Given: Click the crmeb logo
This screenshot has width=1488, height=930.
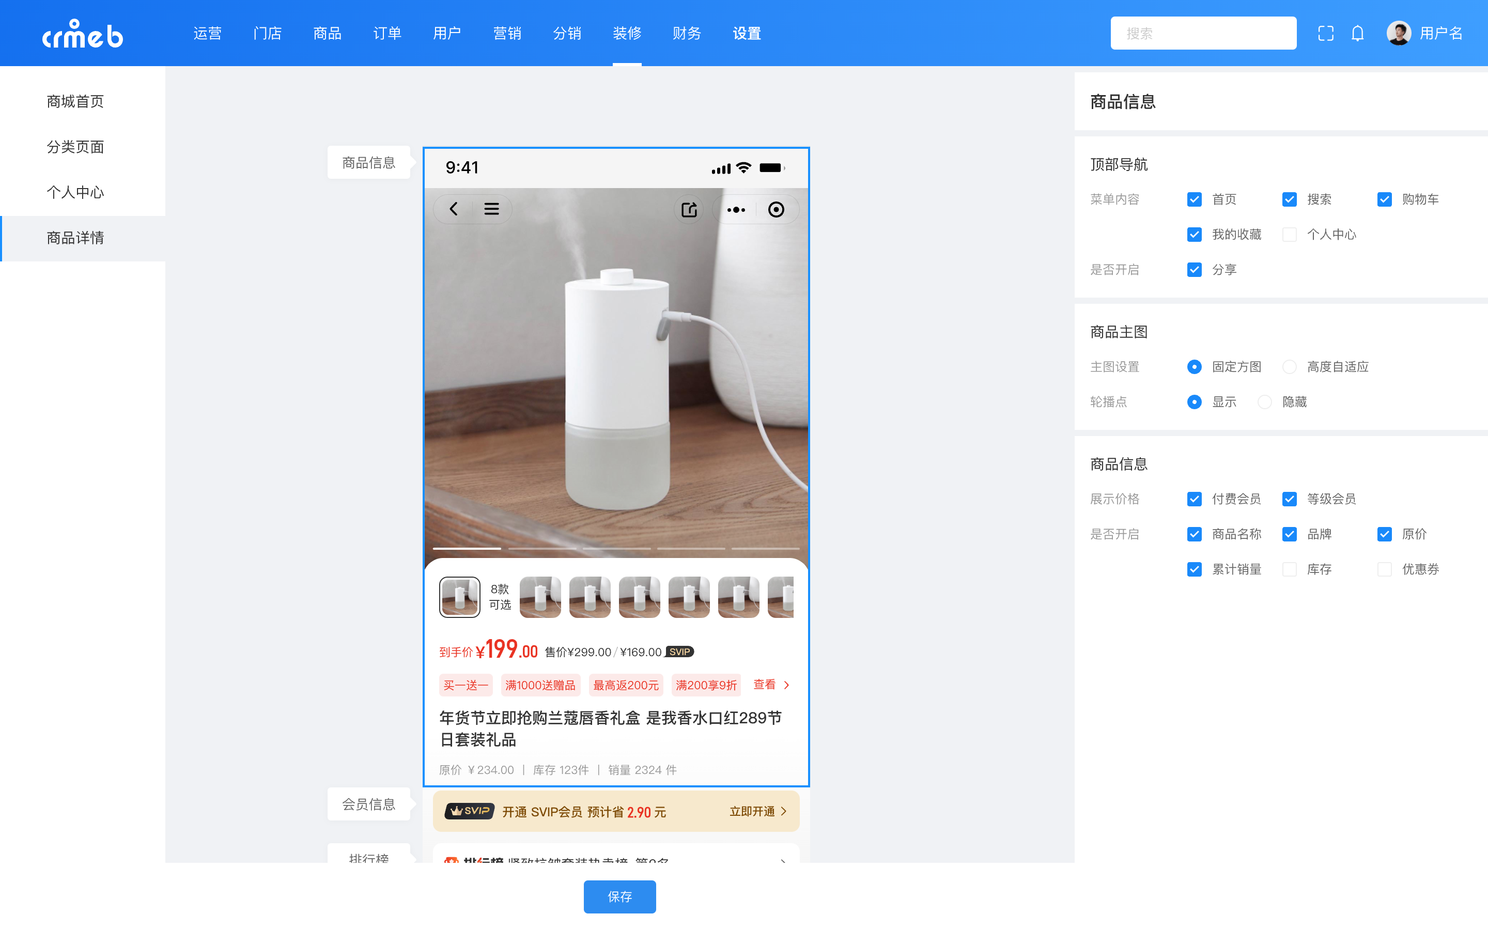Looking at the screenshot, I should coord(82,34).
